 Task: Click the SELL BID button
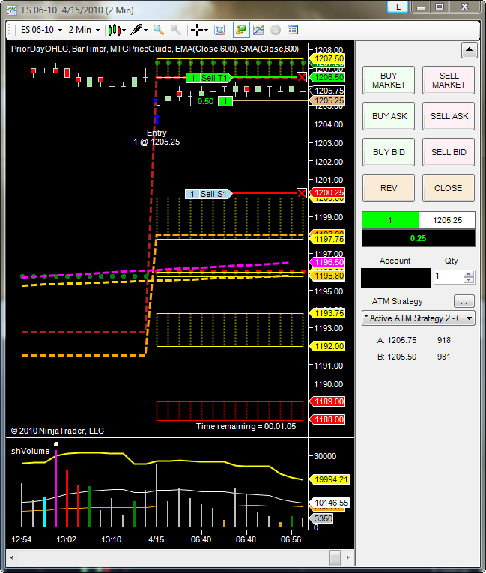coord(449,152)
